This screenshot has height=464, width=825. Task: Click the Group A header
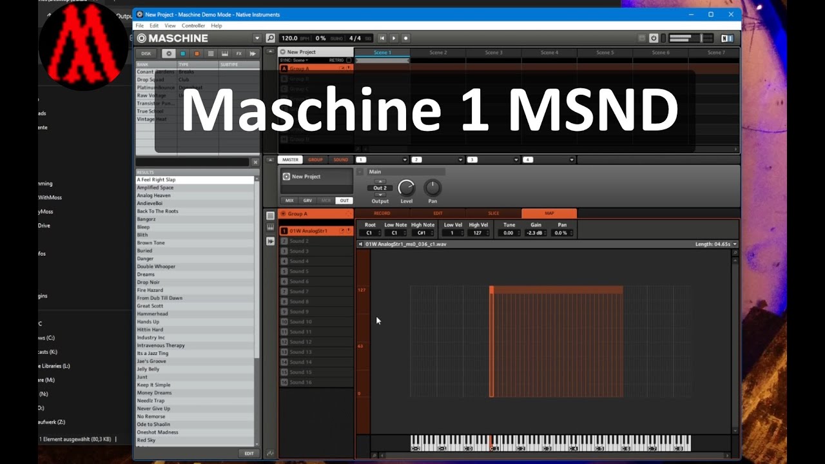tap(316, 213)
